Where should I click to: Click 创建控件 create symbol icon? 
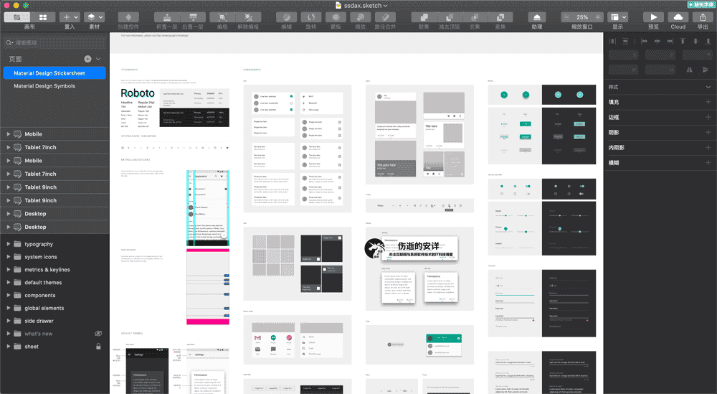click(x=128, y=17)
